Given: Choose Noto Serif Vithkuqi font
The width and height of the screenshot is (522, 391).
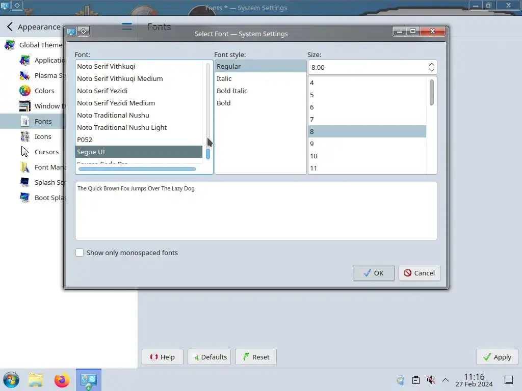Looking at the screenshot, I should click(x=139, y=66).
